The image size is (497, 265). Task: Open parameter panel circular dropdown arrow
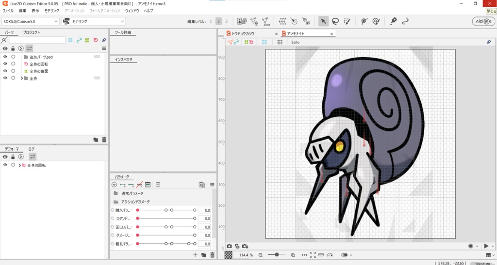[x=114, y=185]
